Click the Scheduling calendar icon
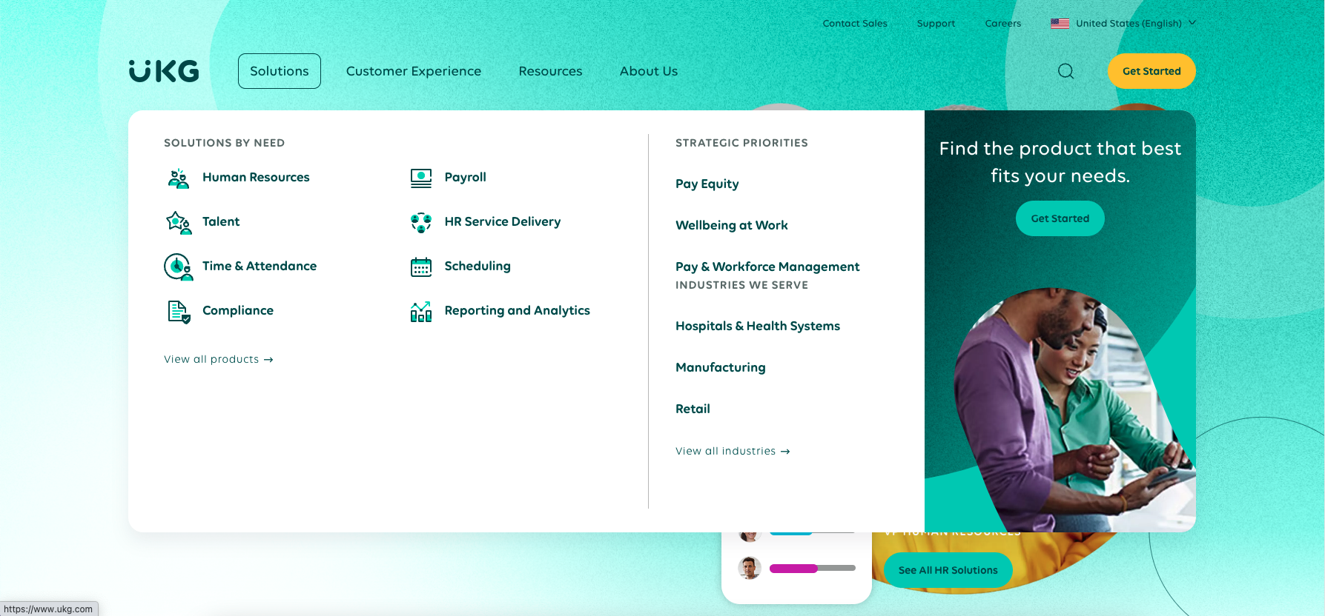The height and width of the screenshot is (616, 1325). (x=420, y=267)
